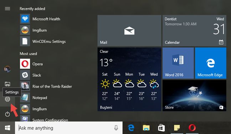231x134 pixels.
Task: Open Edge from the taskbar
Action: 131,128
